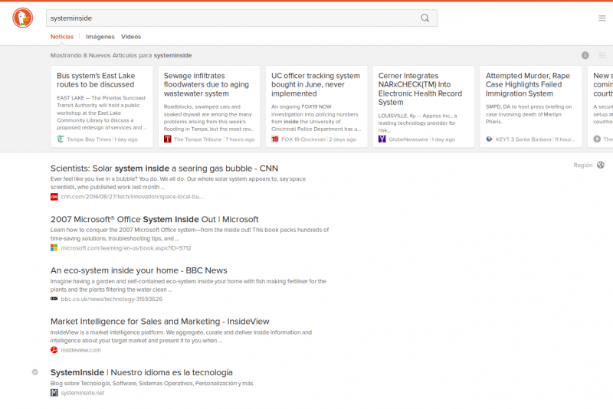Open SystemInside Nuestro idioma es la tecnología result
Image resolution: width=613 pixels, height=409 pixels.
pos(142,373)
